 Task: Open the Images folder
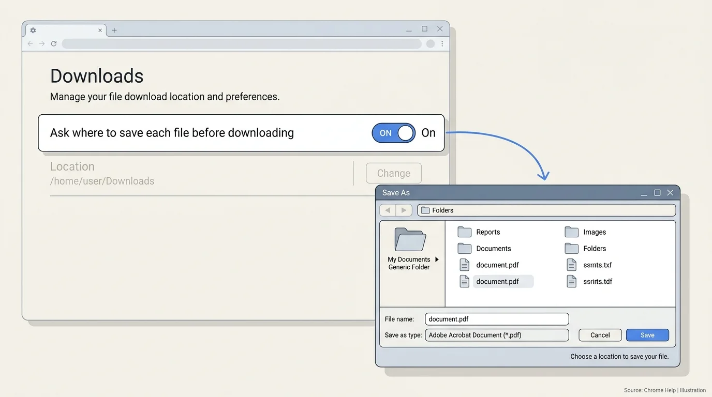(x=585, y=232)
